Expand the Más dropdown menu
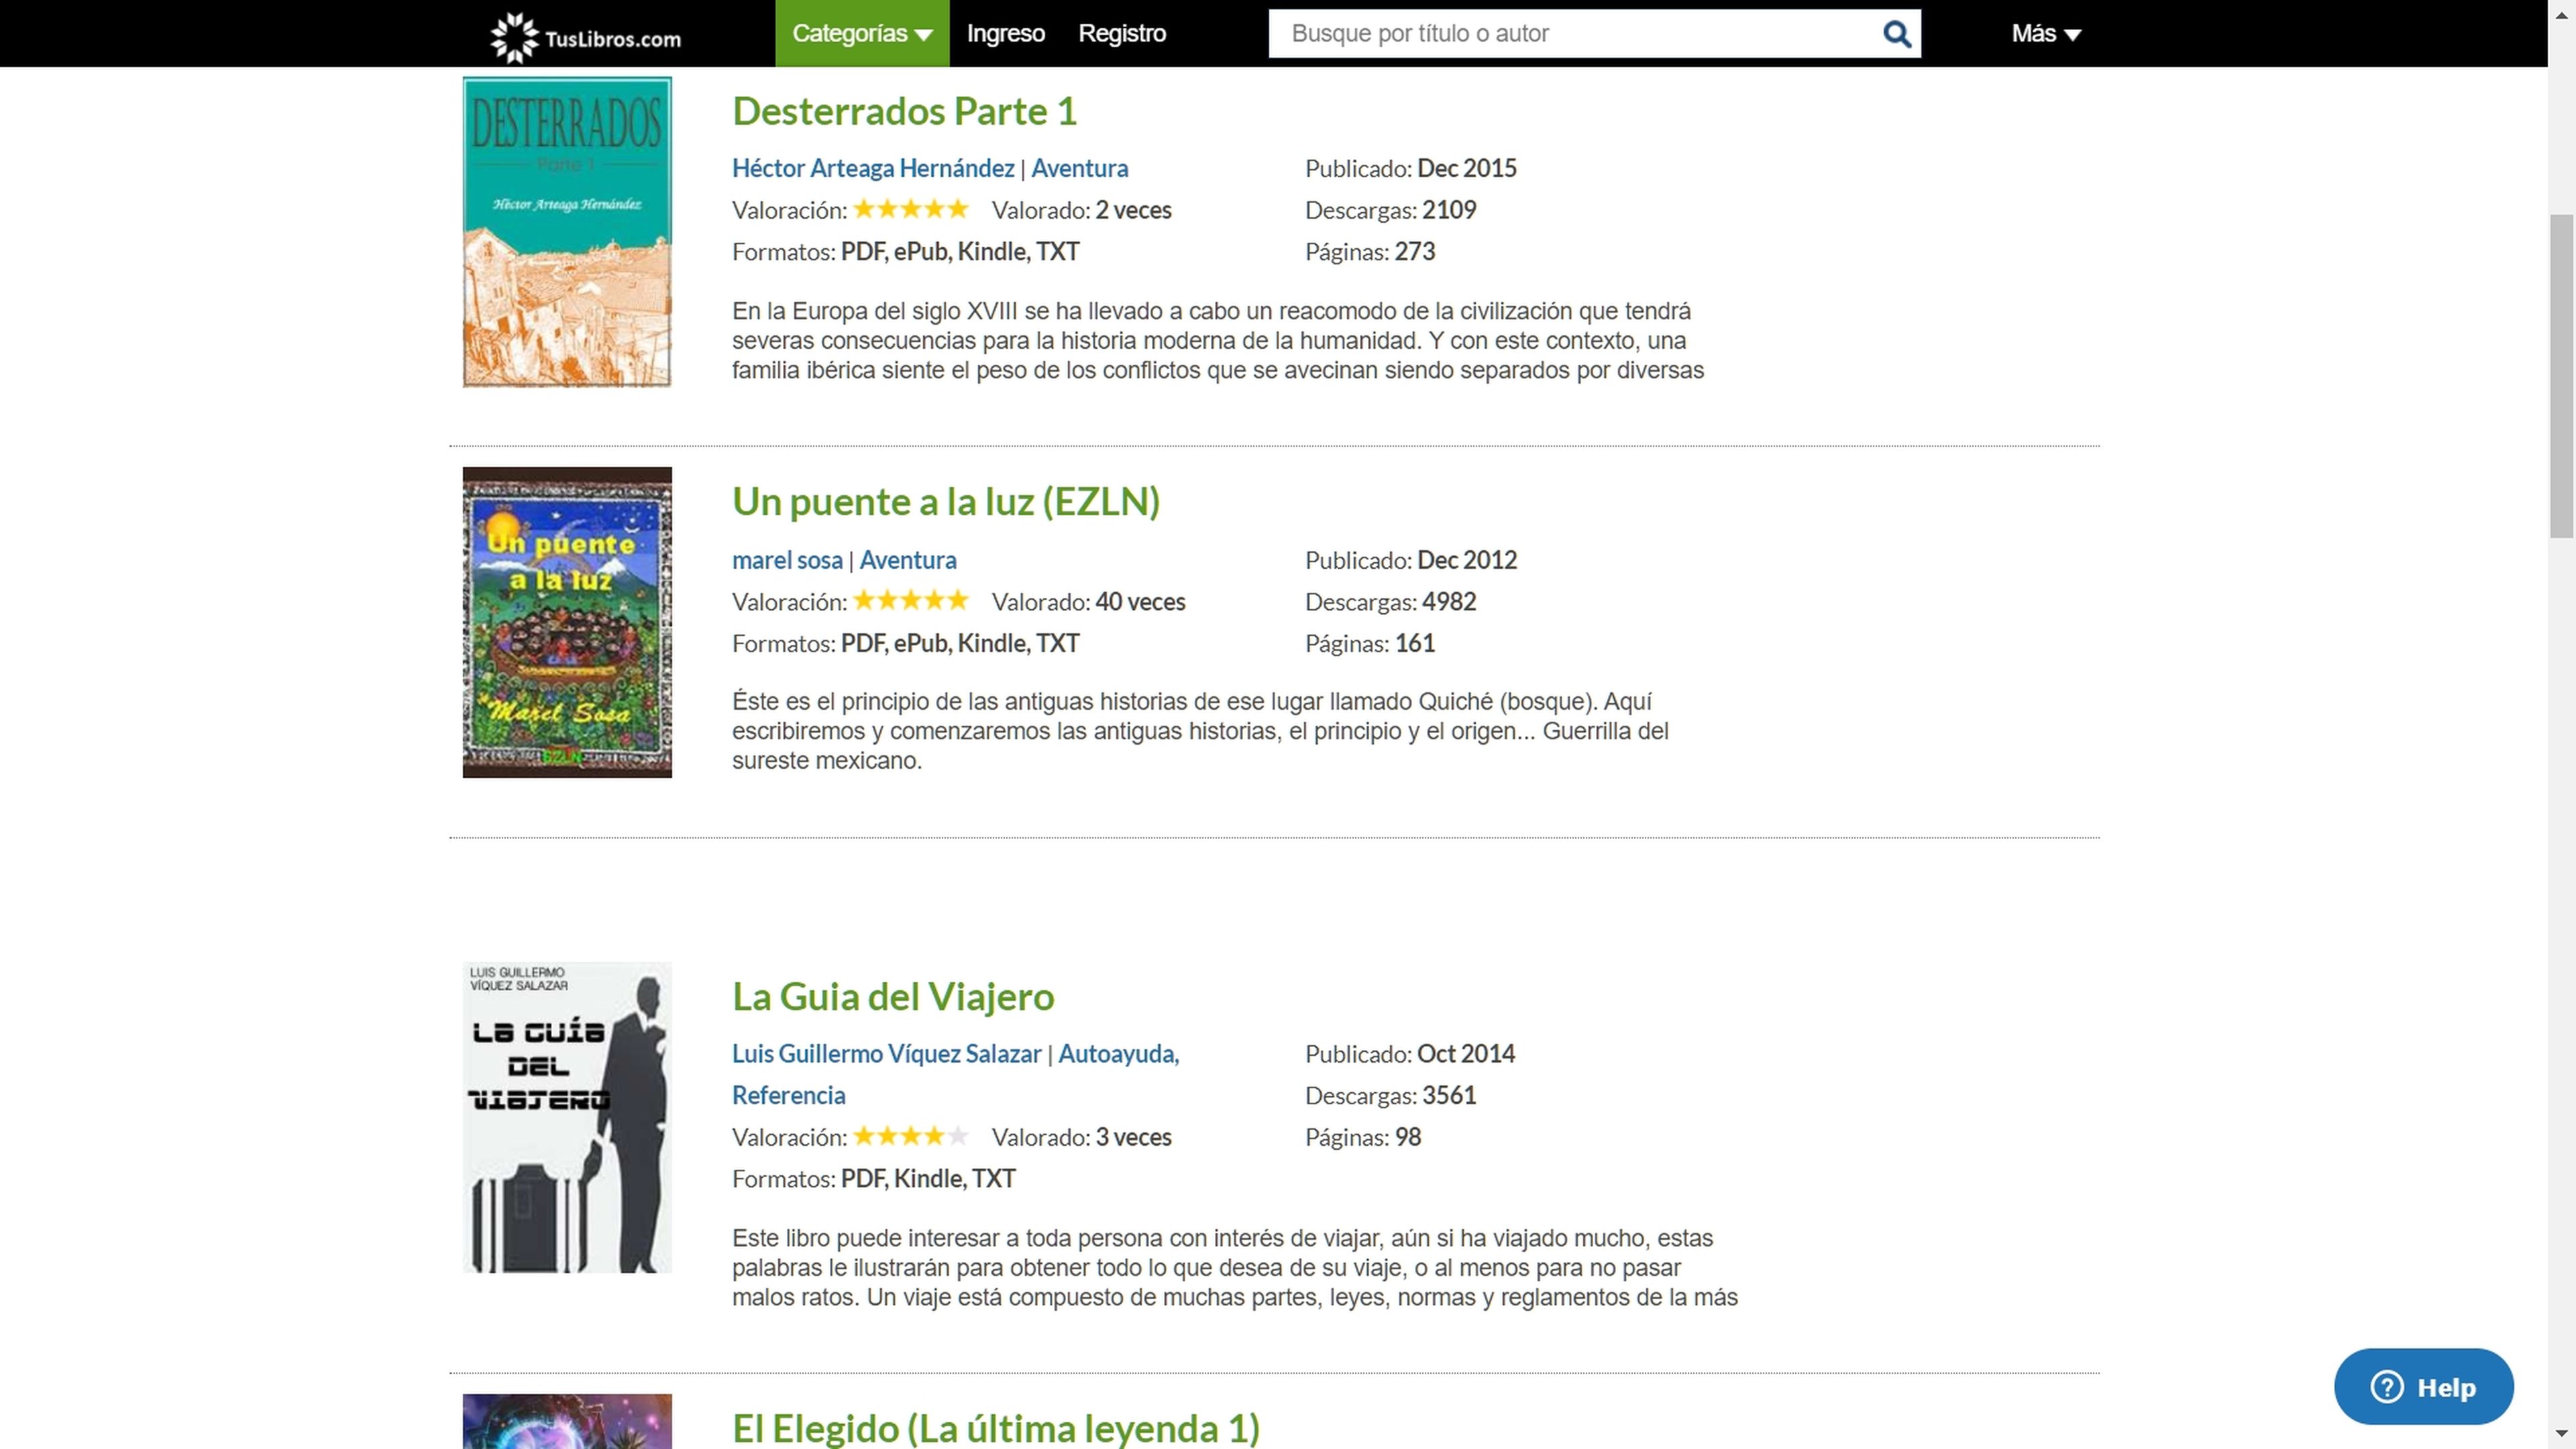The width and height of the screenshot is (2576, 1449). tap(2046, 34)
